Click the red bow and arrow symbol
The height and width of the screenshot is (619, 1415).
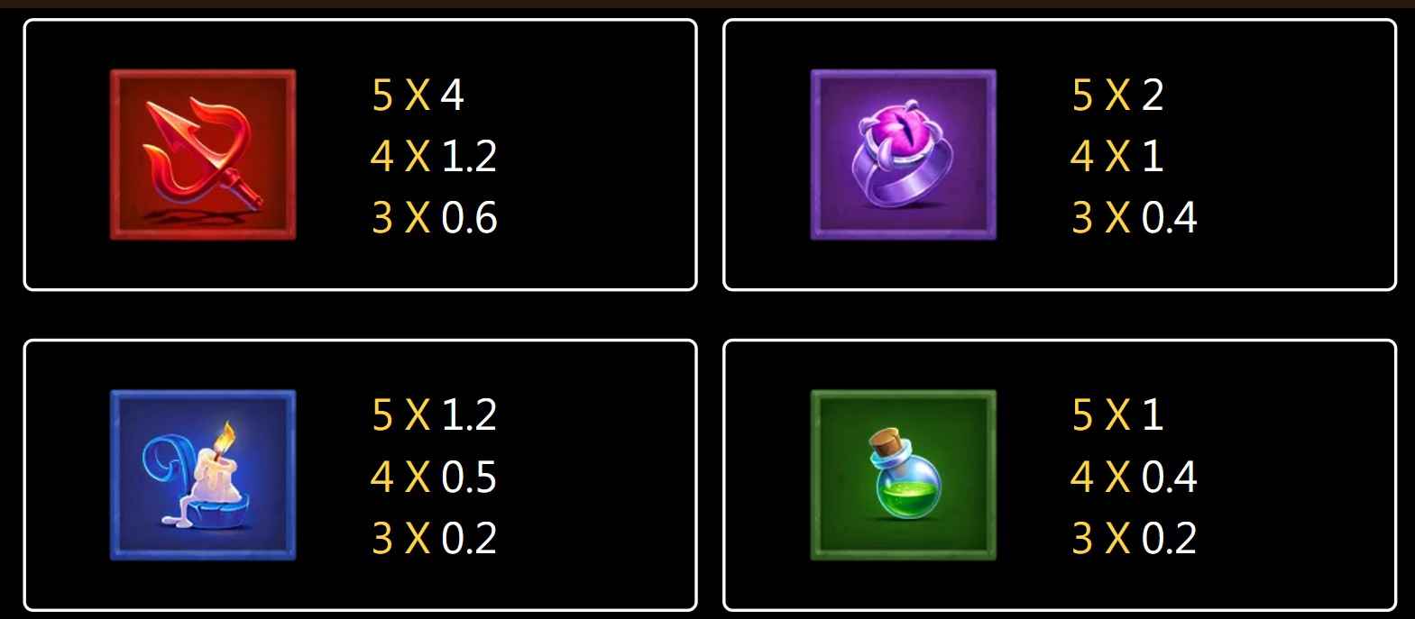[x=203, y=154]
